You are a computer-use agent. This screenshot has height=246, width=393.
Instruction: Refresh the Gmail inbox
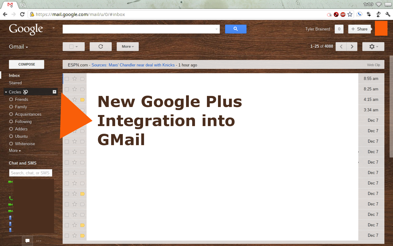click(101, 46)
